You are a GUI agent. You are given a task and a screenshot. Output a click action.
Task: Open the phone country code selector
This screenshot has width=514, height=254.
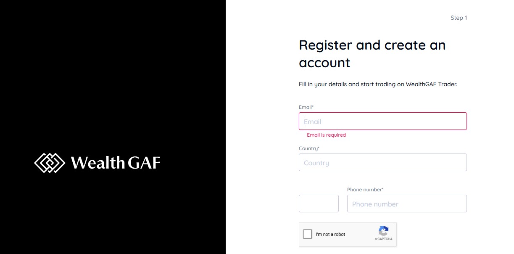pyautogui.click(x=319, y=203)
